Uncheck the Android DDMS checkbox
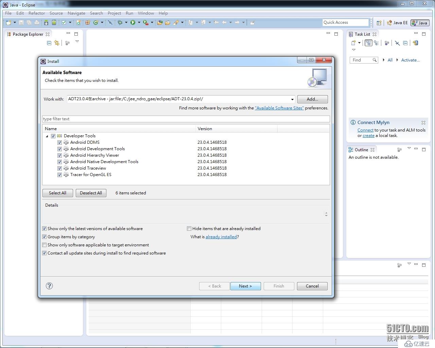The height and width of the screenshot is (348, 435). [x=59, y=142]
